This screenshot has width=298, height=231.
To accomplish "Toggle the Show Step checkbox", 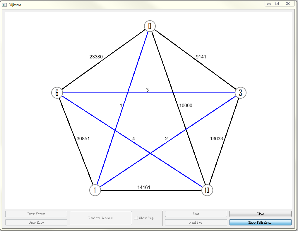I will click(x=136, y=218).
